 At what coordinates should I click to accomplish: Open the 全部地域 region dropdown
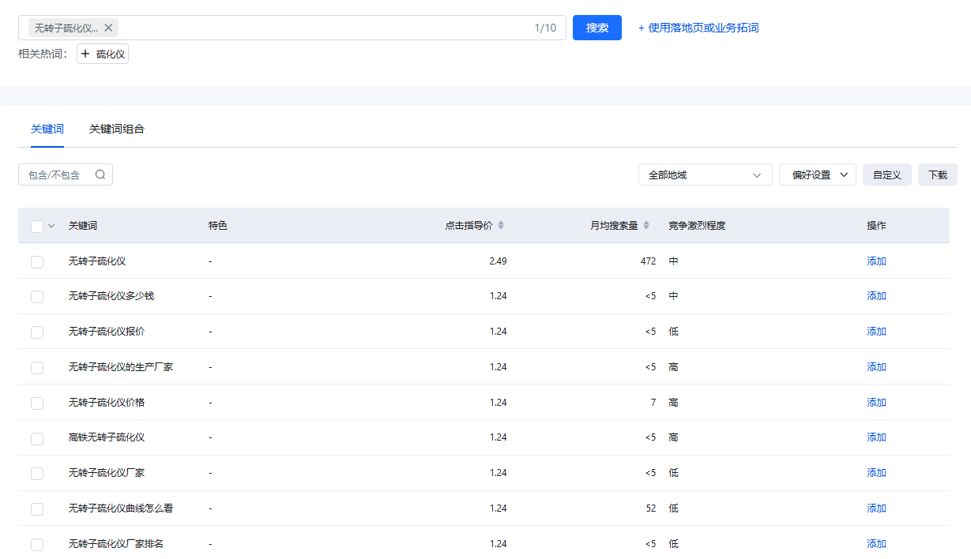pyautogui.click(x=705, y=174)
